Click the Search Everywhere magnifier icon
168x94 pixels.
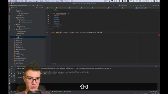[158, 5]
